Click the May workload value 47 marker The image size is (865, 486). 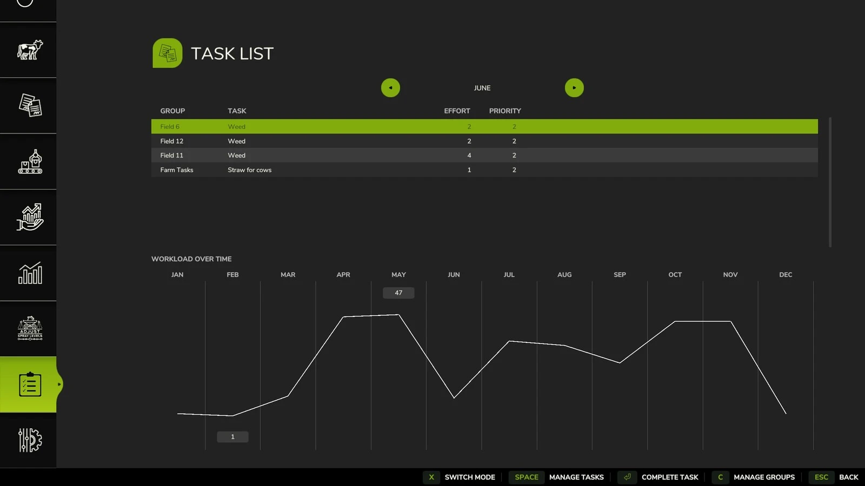(x=398, y=293)
